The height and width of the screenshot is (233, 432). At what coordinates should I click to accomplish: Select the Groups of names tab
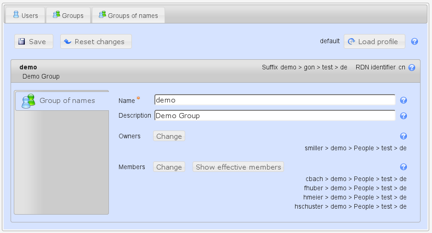[128, 16]
